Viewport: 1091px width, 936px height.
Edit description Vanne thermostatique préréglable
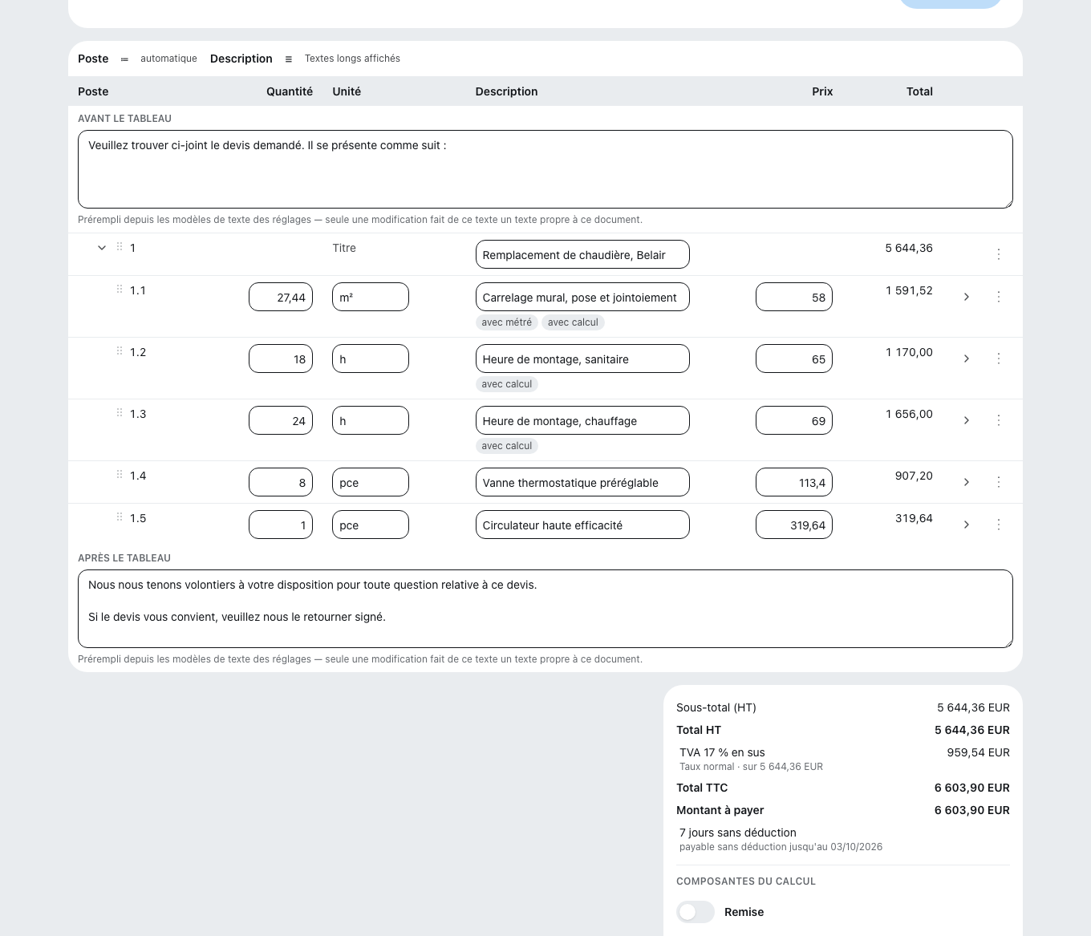click(582, 482)
